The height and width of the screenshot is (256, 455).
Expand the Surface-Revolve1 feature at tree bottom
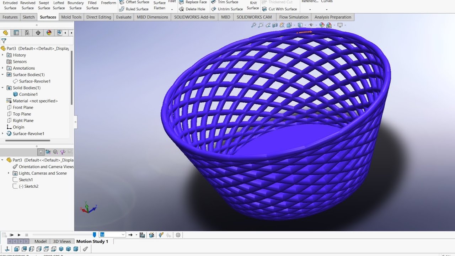(x=3, y=134)
